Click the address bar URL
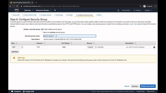This screenshot has height=93, width=166. [x=51, y=6]
